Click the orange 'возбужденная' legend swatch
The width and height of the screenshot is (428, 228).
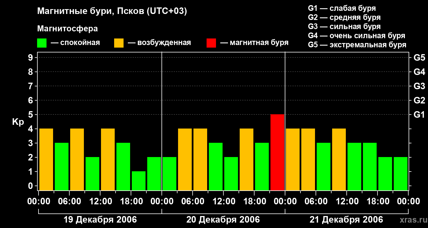(x=119, y=43)
